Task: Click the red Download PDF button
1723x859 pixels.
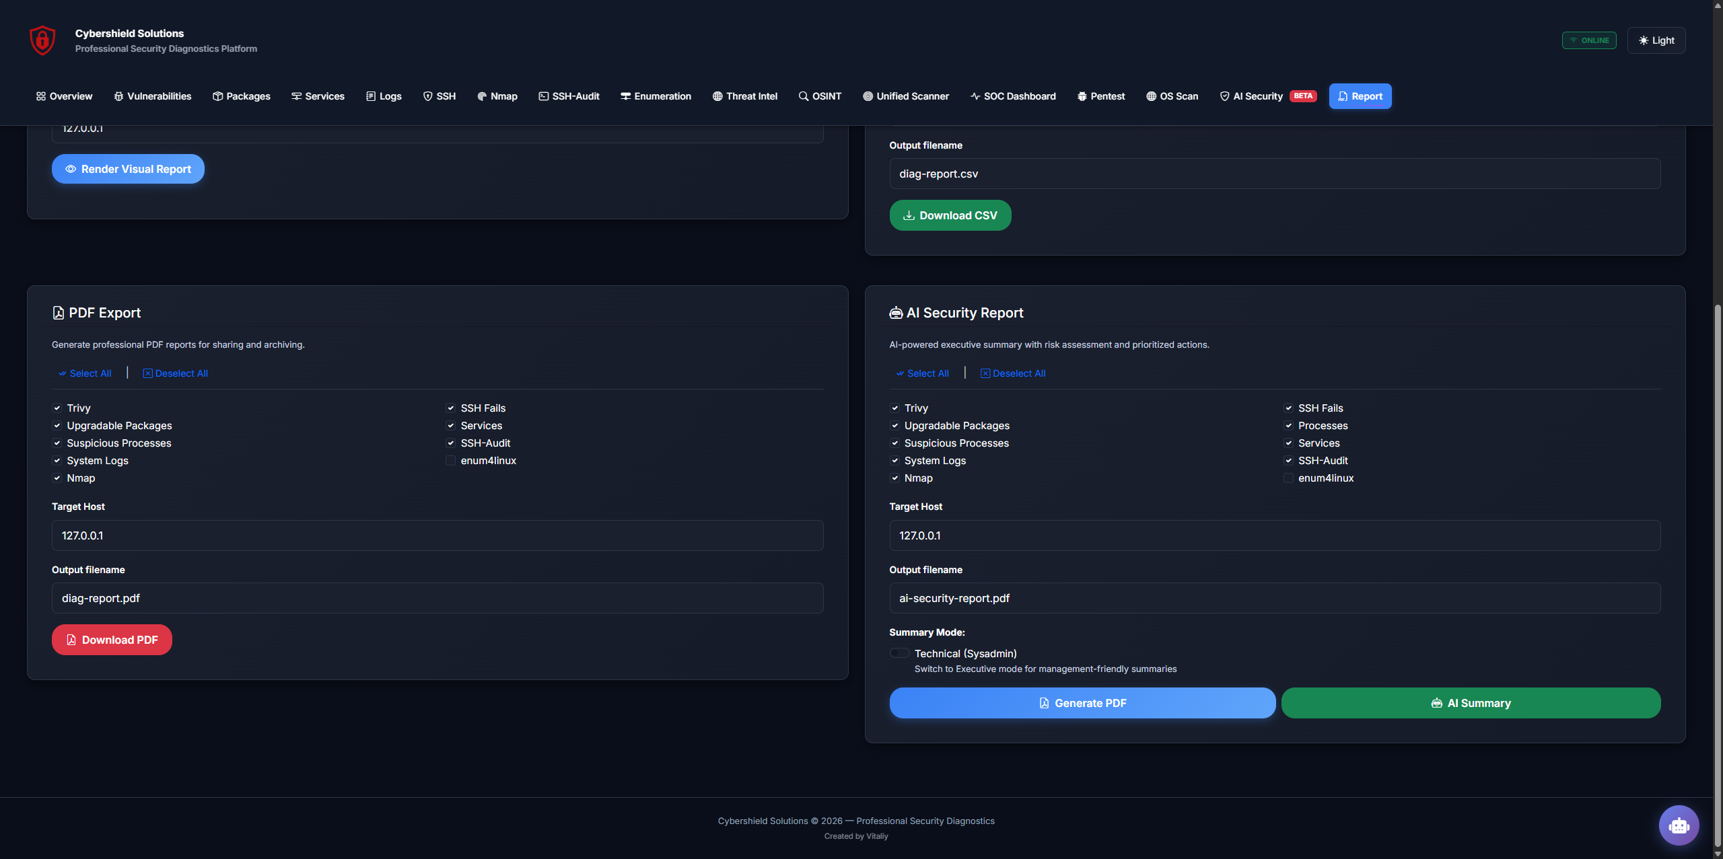Action: (x=112, y=640)
